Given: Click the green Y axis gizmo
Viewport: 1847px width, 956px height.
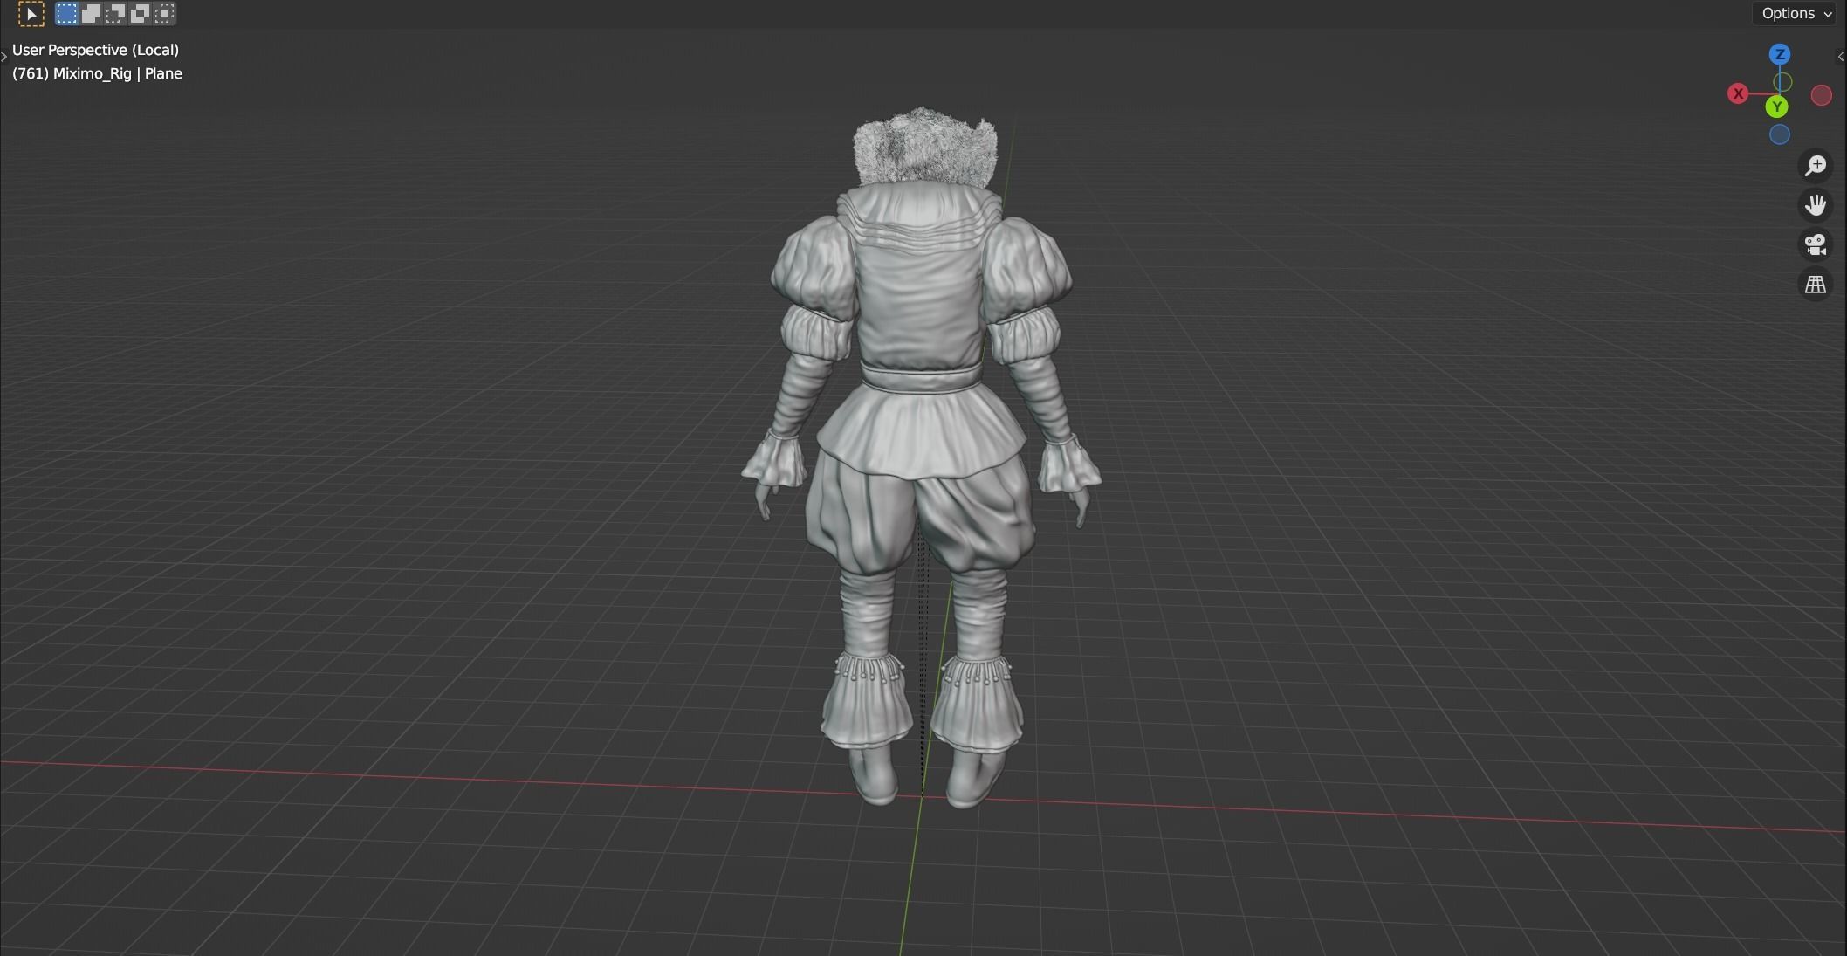Looking at the screenshot, I should click(1776, 107).
